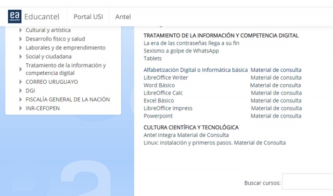Viewport: 333px width, 196px height.
Task: Open Material de consulta for LibreOffice Impress
Action: (276, 108)
